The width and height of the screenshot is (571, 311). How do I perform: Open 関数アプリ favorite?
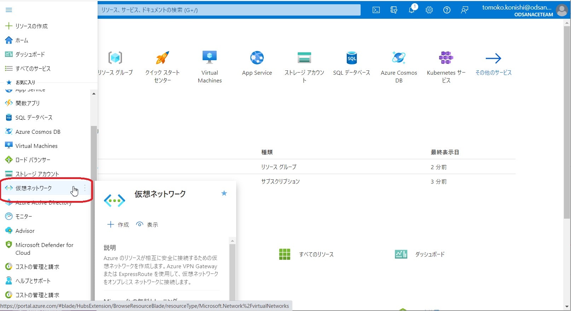tap(22, 103)
